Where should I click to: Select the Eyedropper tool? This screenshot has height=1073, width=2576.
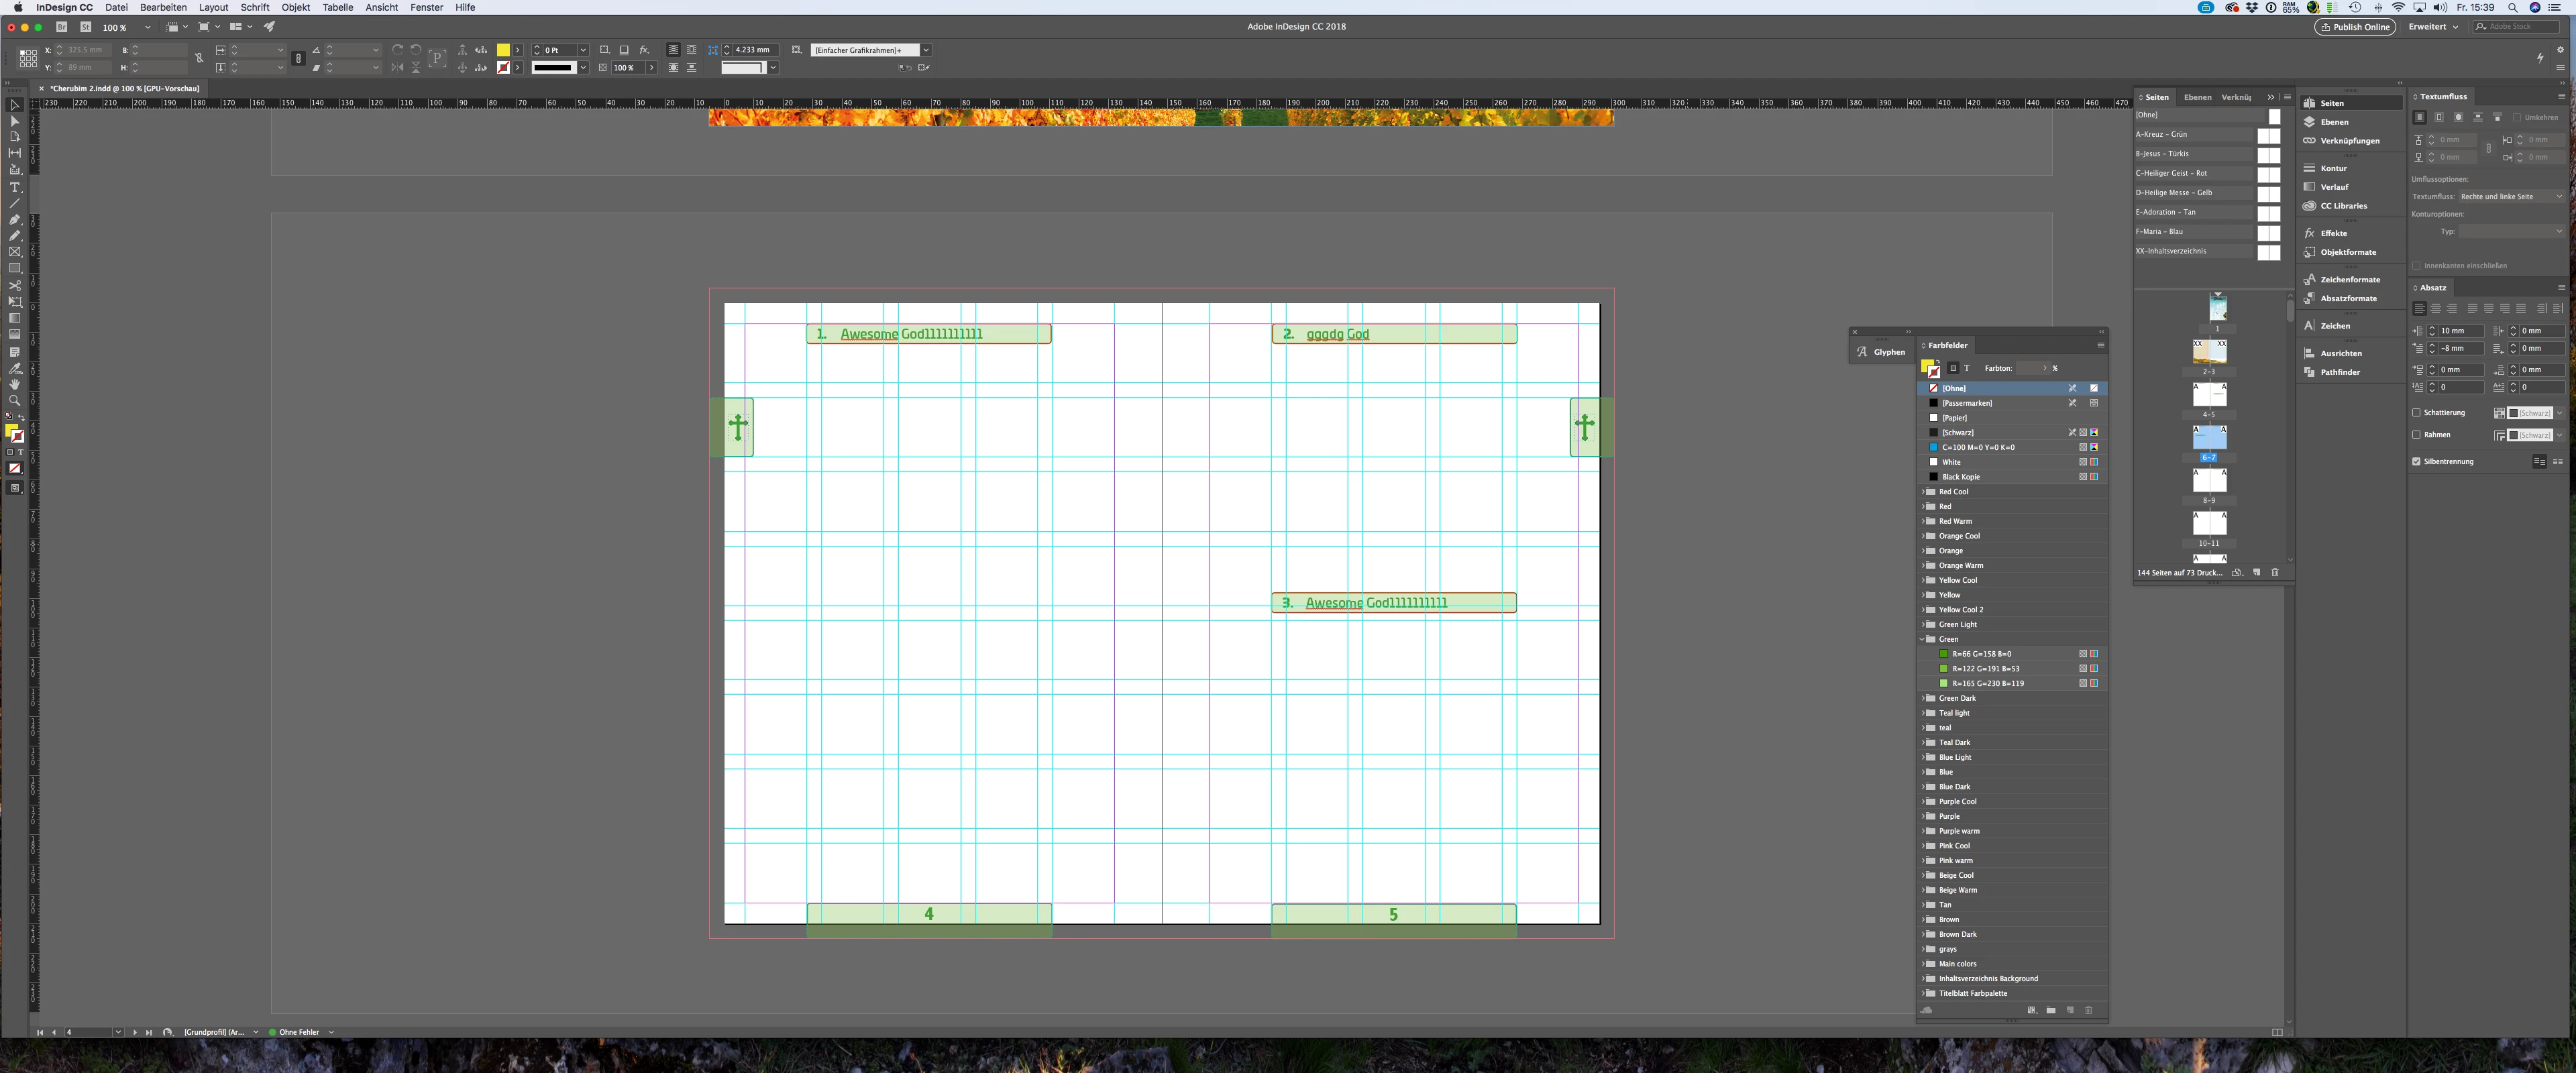click(15, 368)
